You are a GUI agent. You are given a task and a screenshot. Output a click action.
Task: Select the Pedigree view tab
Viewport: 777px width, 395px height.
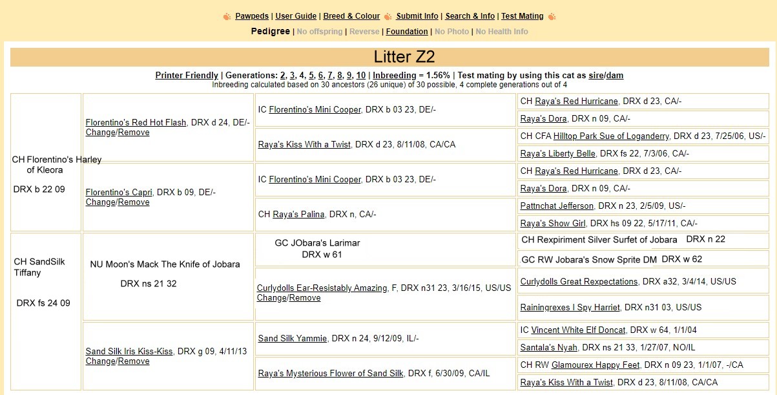pos(271,31)
